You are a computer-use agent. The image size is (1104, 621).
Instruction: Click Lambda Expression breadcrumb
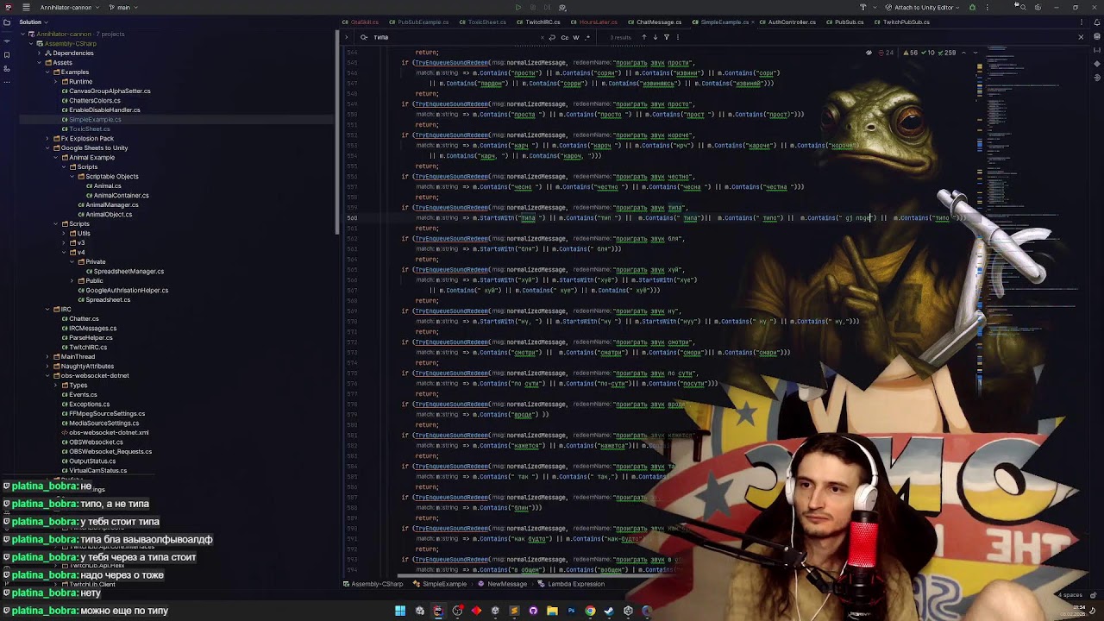tap(571, 584)
